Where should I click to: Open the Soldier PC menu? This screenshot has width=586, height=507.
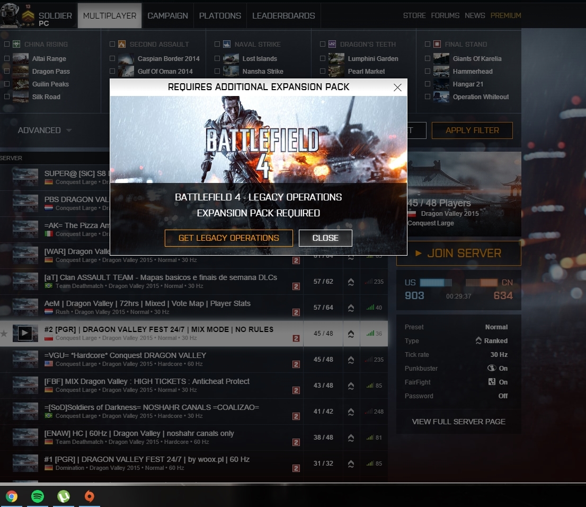[x=55, y=19]
